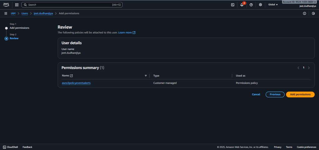The height and width of the screenshot is (150, 319).
Task: Open Feedback in the footer
Action: pos(27,147)
